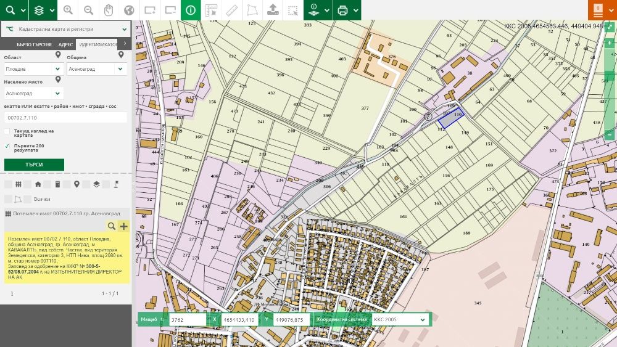The height and width of the screenshot is (347, 617).
Task: Toggle the address pin filter checkbox
Action: tap(67, 184)
